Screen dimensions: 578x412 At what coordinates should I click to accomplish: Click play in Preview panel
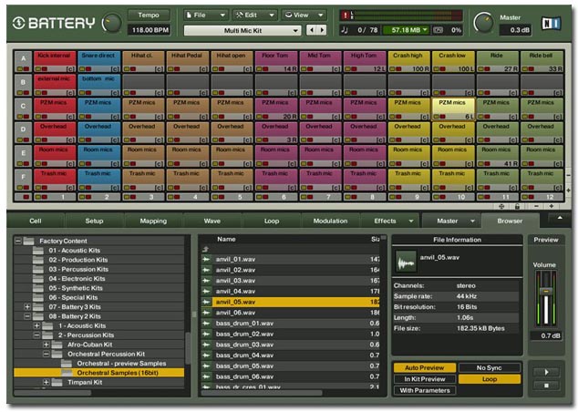pyautogui.click(x=546, y=372)
